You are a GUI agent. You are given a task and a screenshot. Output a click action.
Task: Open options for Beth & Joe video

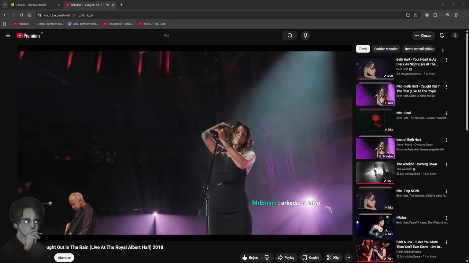click(x=446, y=243)
